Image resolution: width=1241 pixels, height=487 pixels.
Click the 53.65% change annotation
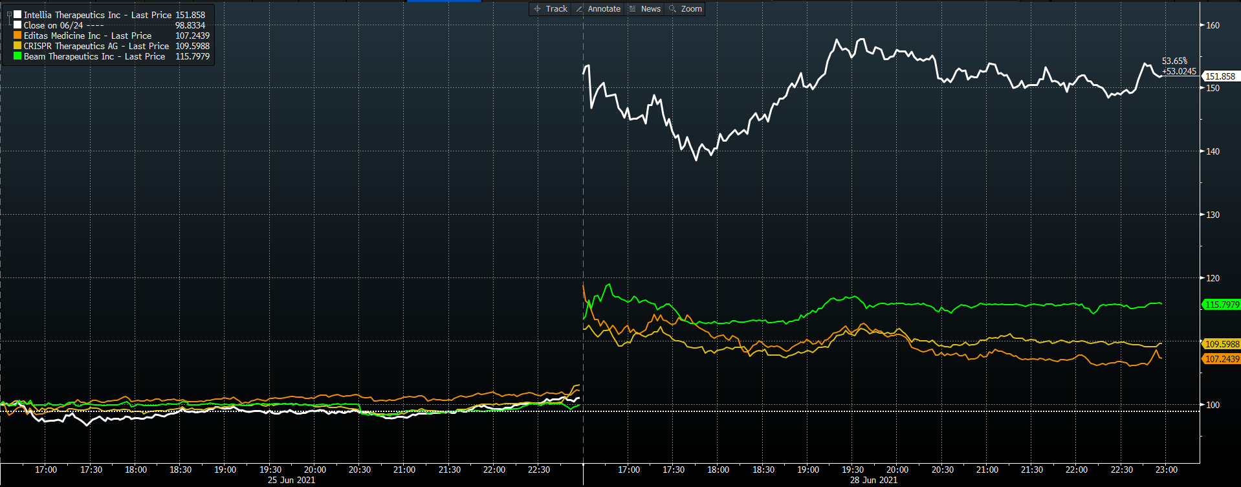[1175, 61]
